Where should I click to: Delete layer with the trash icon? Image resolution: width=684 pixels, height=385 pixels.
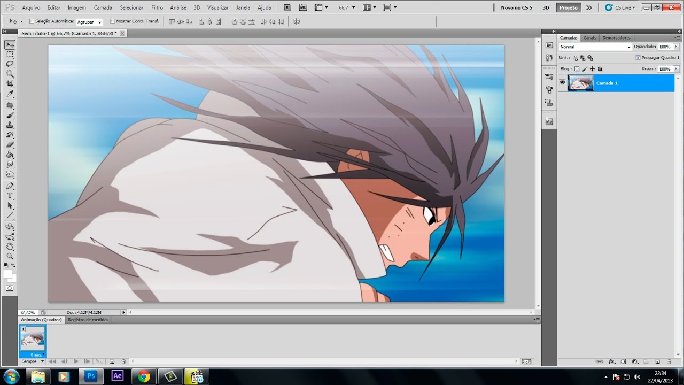click(x=670, y=361)
